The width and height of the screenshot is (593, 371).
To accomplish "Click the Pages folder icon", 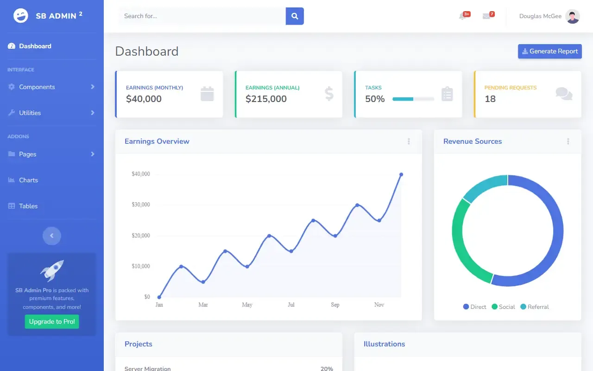I will pyautogui.click(x=12, y=154).
